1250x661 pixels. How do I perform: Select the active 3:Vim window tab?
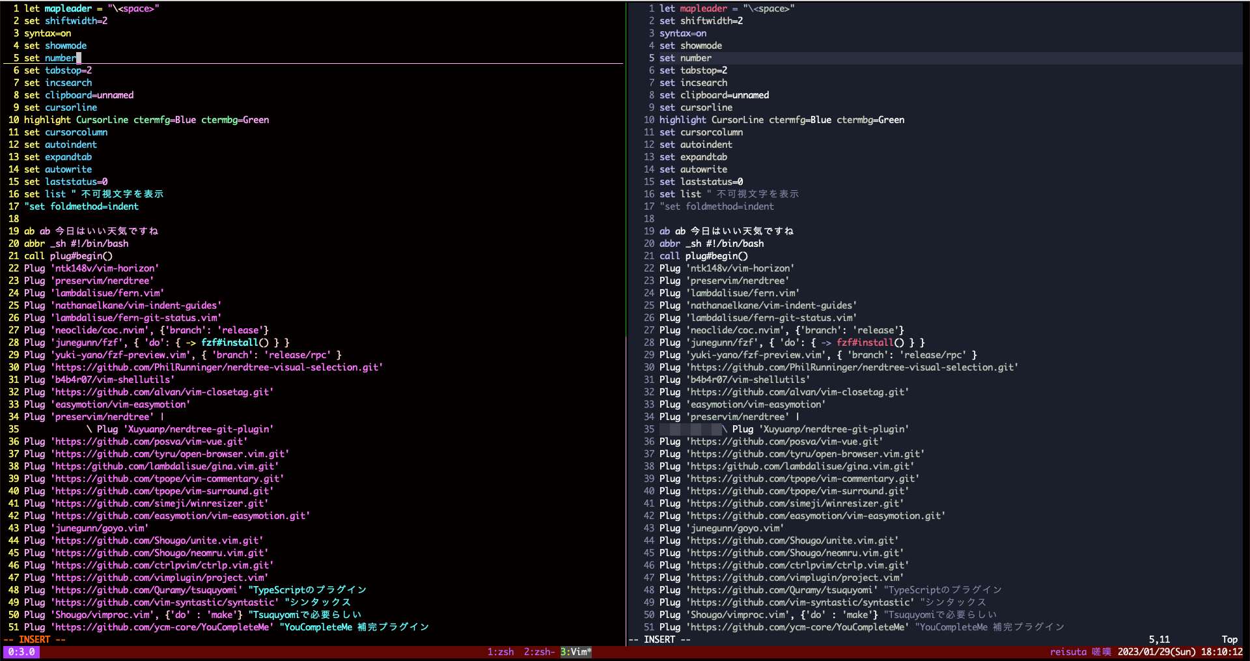[x=576, y=651]
